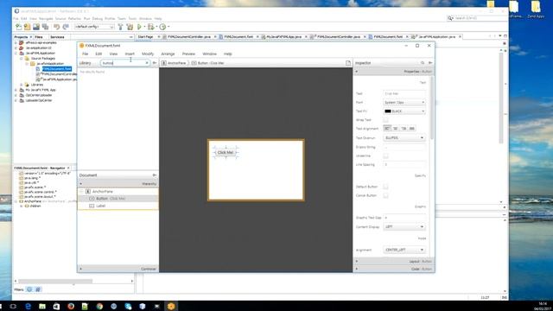Click NetBeans Save All toolbar icon
The width and height of the screenshot is (553, 311).
[45, 27]
